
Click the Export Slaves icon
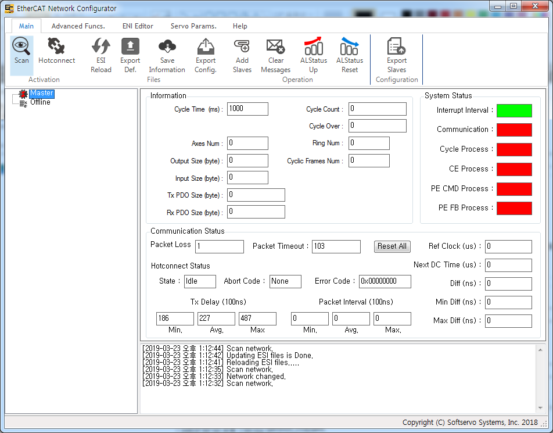click(397, 46)
